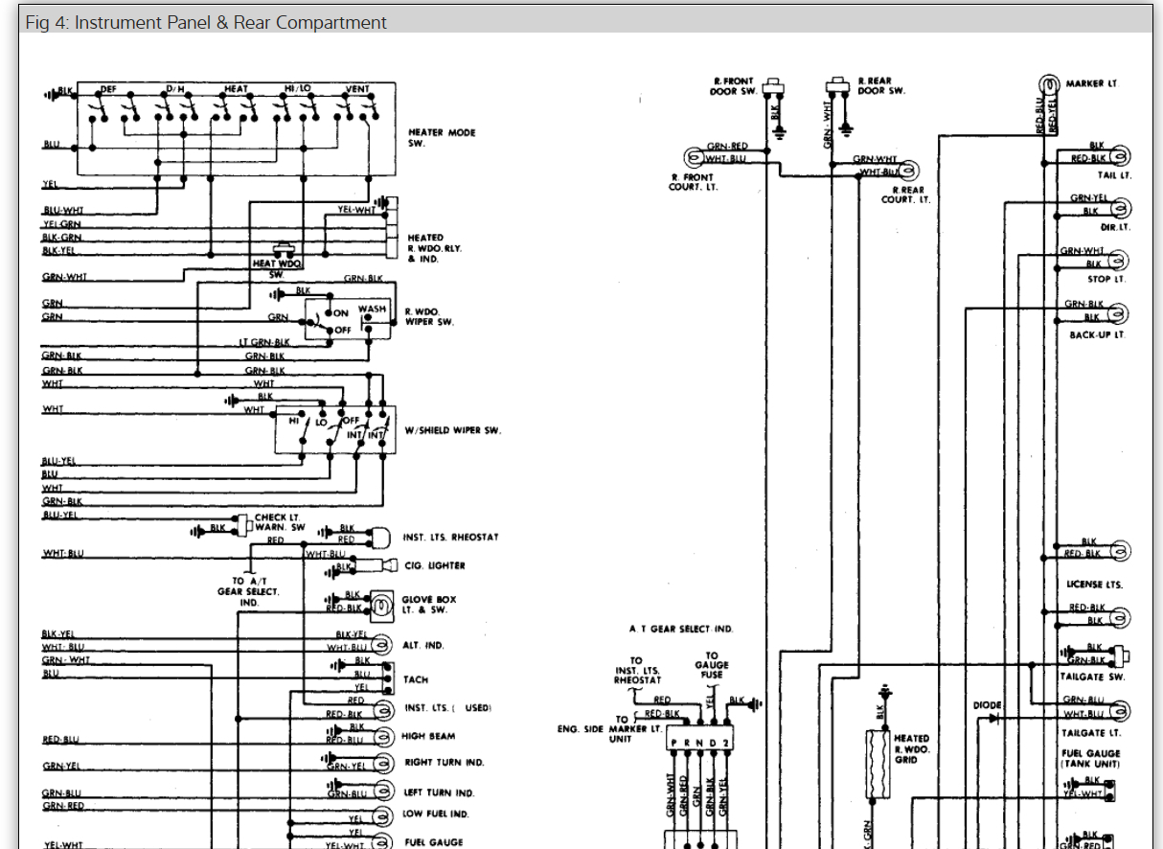Click the glove box lamp symbol
This screenshot has width=1163, height=849.
pos(382,604)
